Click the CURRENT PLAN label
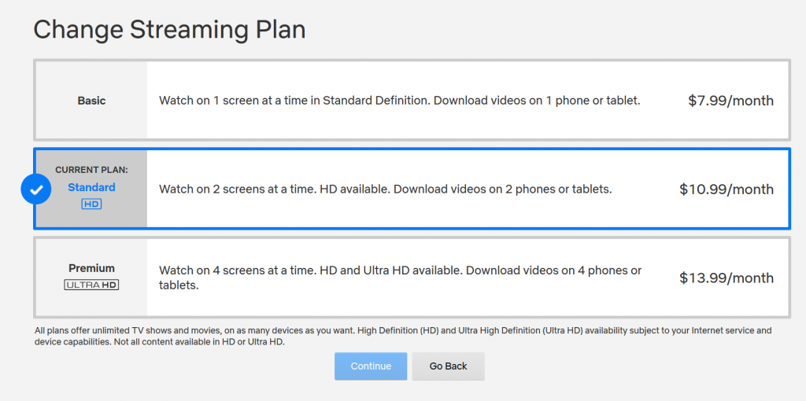Image resolution: width=806 pixels, height=401 pixels. click(x=91, y=170)
